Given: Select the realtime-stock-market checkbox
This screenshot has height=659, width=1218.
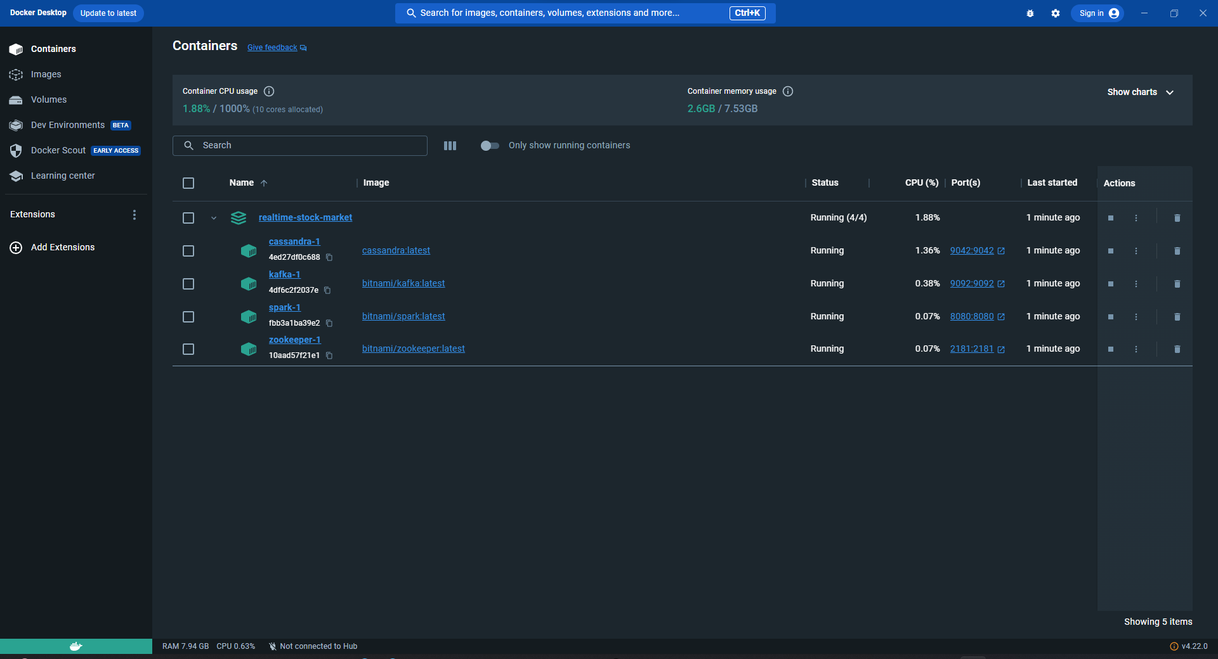Looking at the screenshot, I should coord(188,218).
